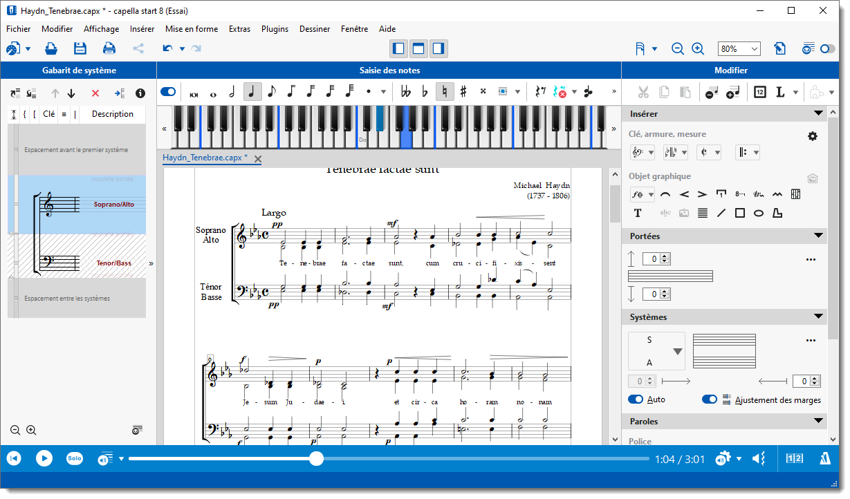Screen dimensions: 850x499
Task: Select the eighth note value
Action: pyautogui.click(x=272, y=91)
